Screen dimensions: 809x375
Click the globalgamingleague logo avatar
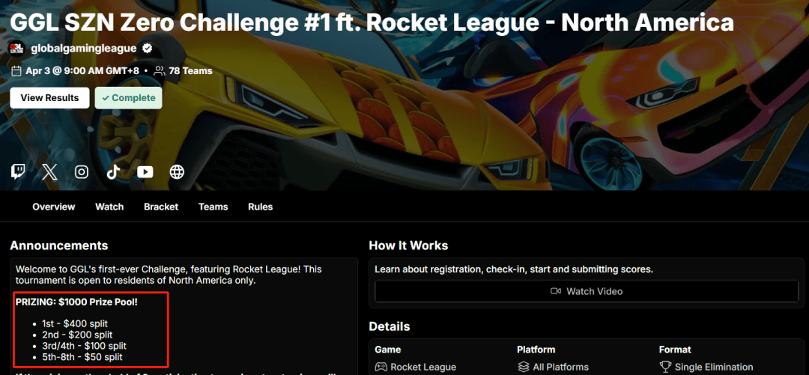pyautogui.click(x=17, y=49)
